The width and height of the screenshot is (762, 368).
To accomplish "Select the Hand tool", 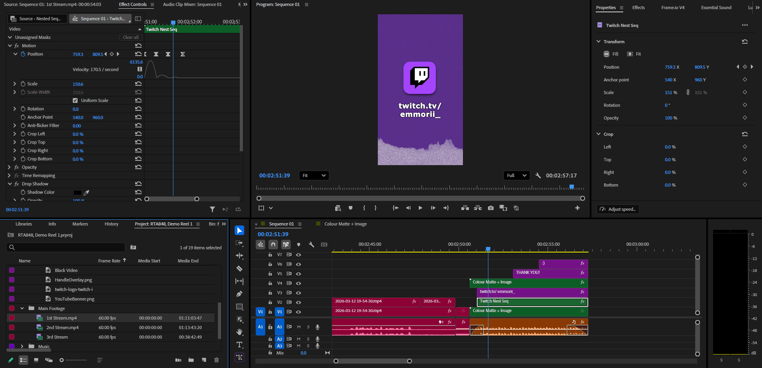I will [239, 332].
